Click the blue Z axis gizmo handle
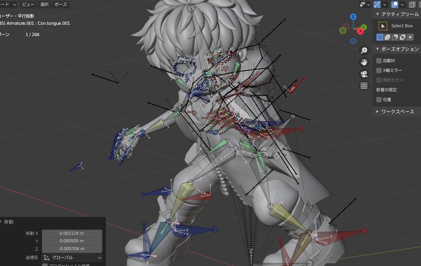Viewport: 421px width, 266px height. pyautogui.click(x=353, y=17)
